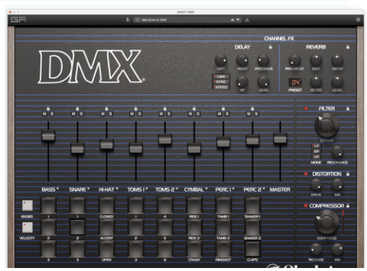This screenshot has height=271, width=367.
Task: Click the Delay Feedback knob
Action: (264, 61)
